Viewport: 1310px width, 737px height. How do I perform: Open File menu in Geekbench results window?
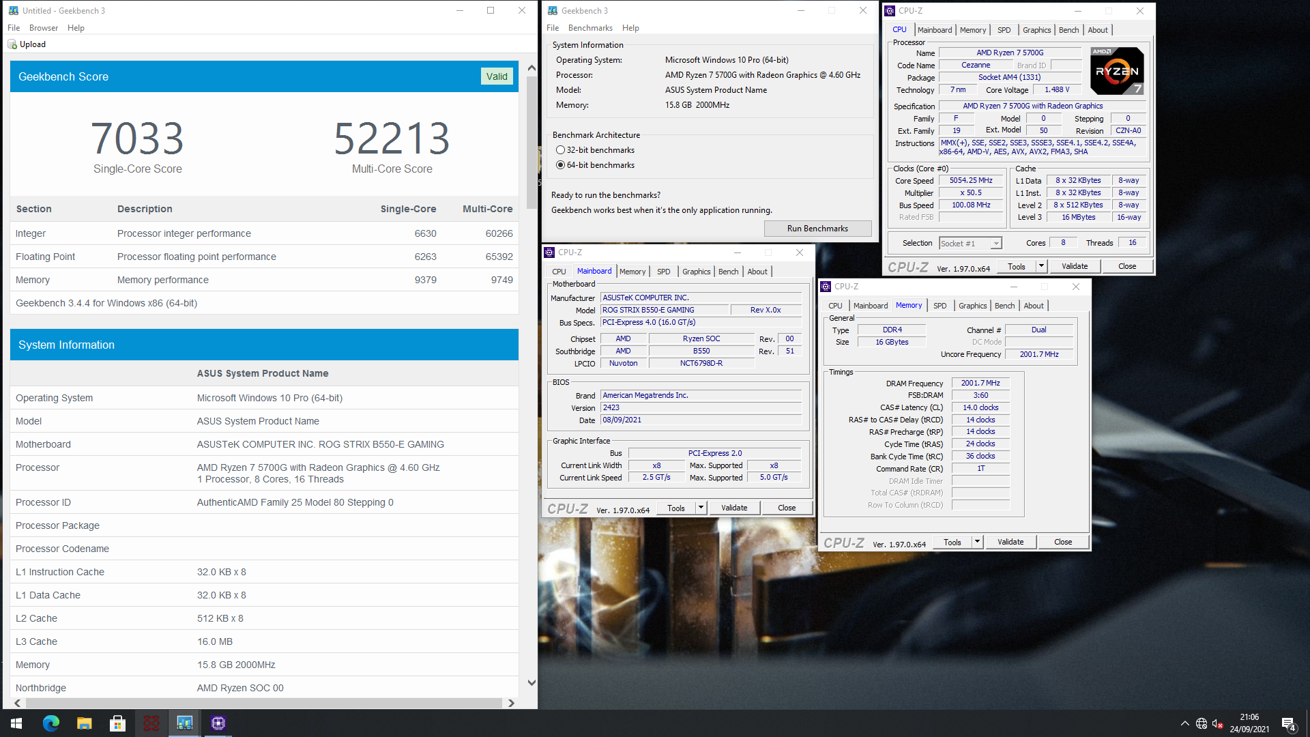14,28
